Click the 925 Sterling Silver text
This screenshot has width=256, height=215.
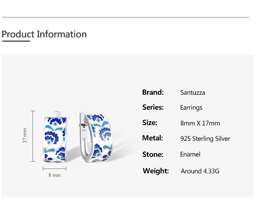tap(205, 139)
